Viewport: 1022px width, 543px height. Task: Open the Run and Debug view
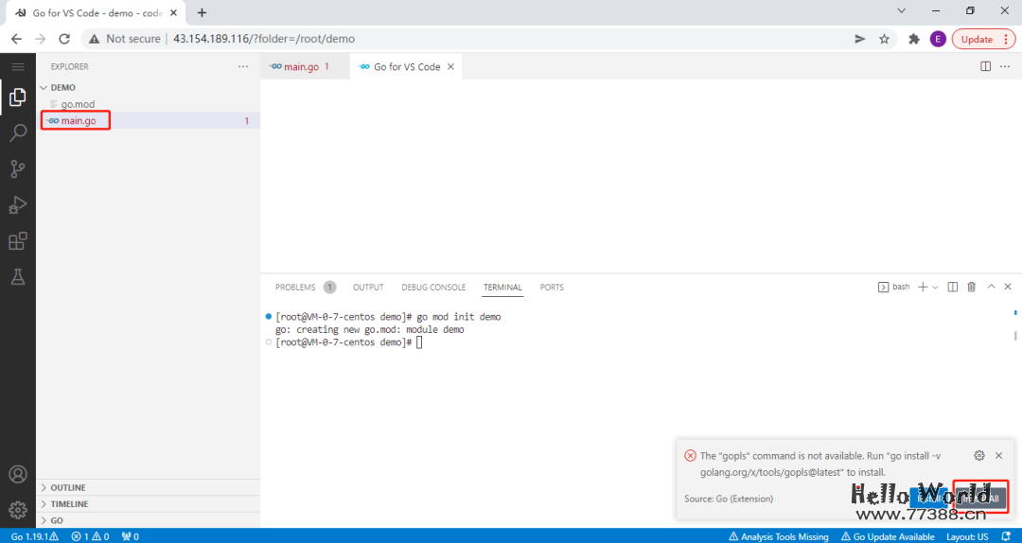tap(17, 205)
